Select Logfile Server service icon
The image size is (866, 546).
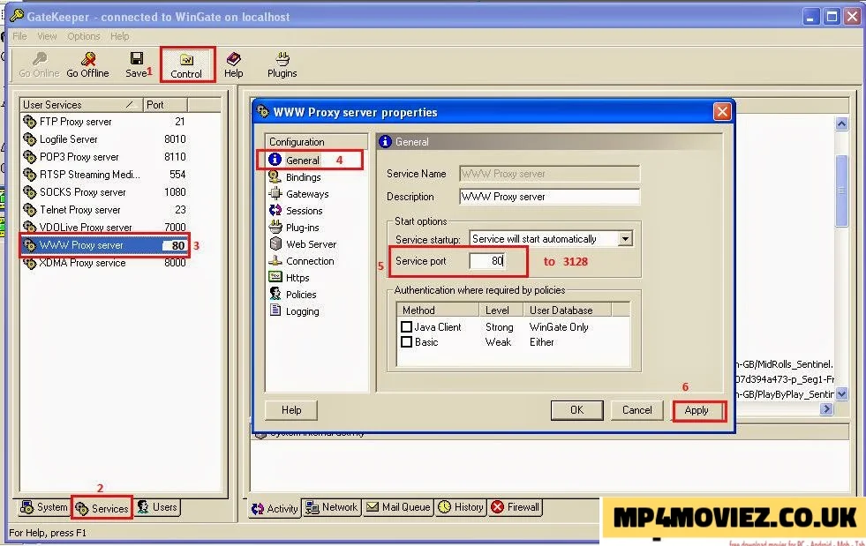pos(29,139)
